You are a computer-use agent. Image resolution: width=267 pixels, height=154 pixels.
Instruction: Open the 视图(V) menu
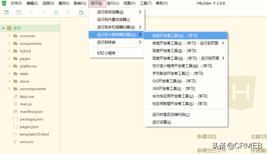pyautogui.click(x=130, y=3)
